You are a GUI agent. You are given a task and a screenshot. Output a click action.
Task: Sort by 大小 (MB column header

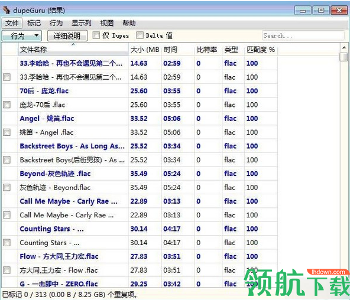pos(145,49)
